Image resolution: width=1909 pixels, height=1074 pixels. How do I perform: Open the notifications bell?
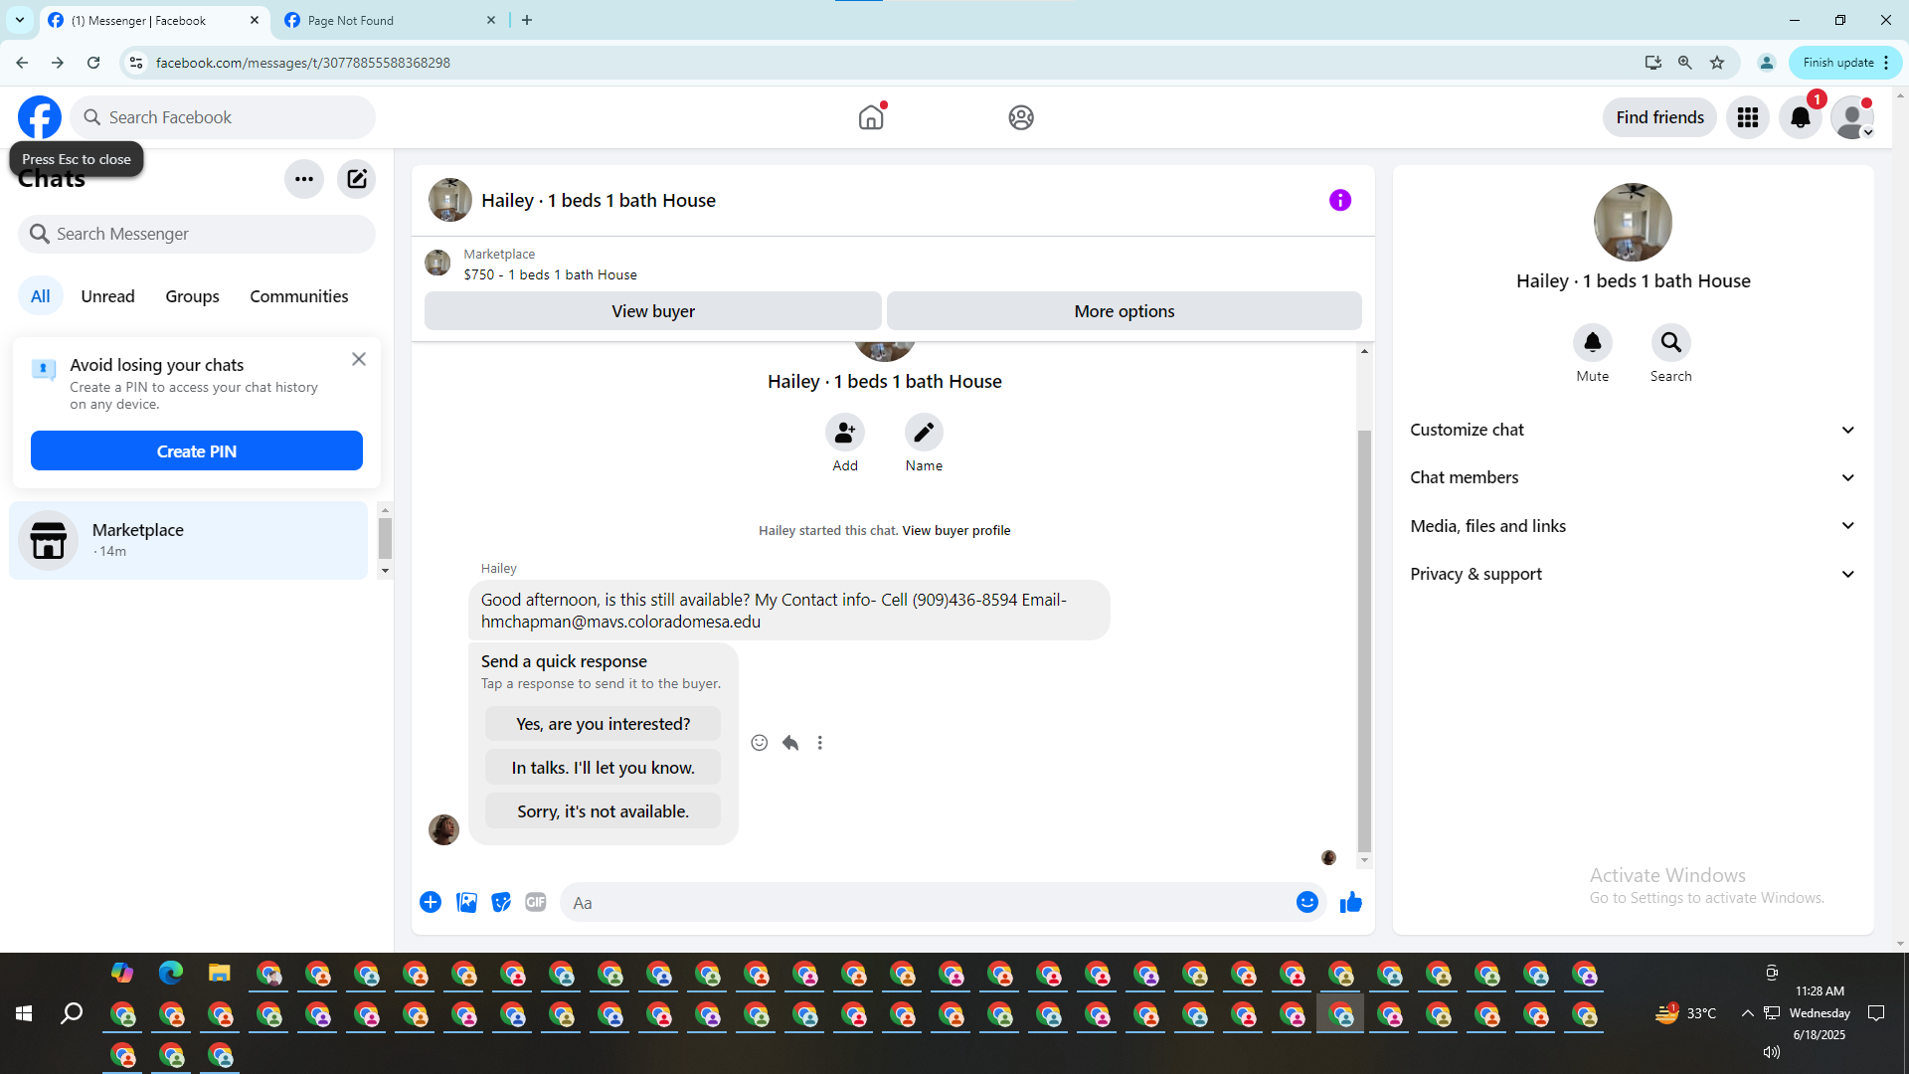[x=1800, y=117]
